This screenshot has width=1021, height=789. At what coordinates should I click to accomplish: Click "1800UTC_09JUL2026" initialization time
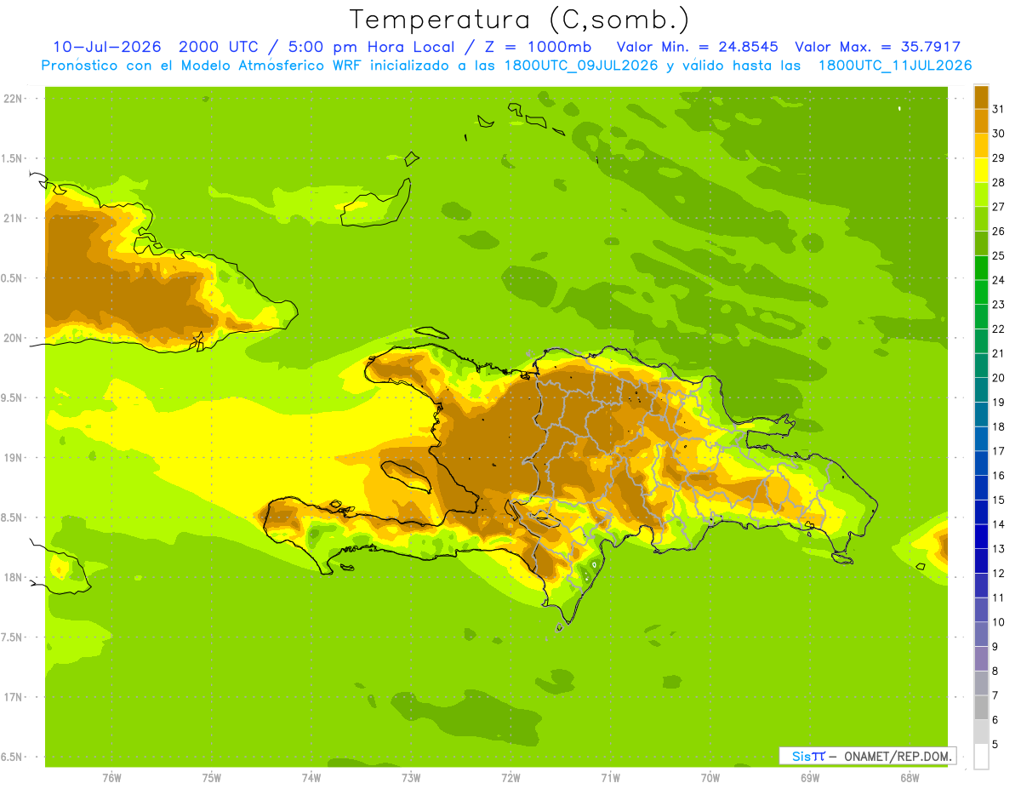[581, 66]
